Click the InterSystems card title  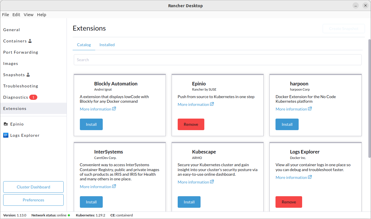(x=109, y=152)
